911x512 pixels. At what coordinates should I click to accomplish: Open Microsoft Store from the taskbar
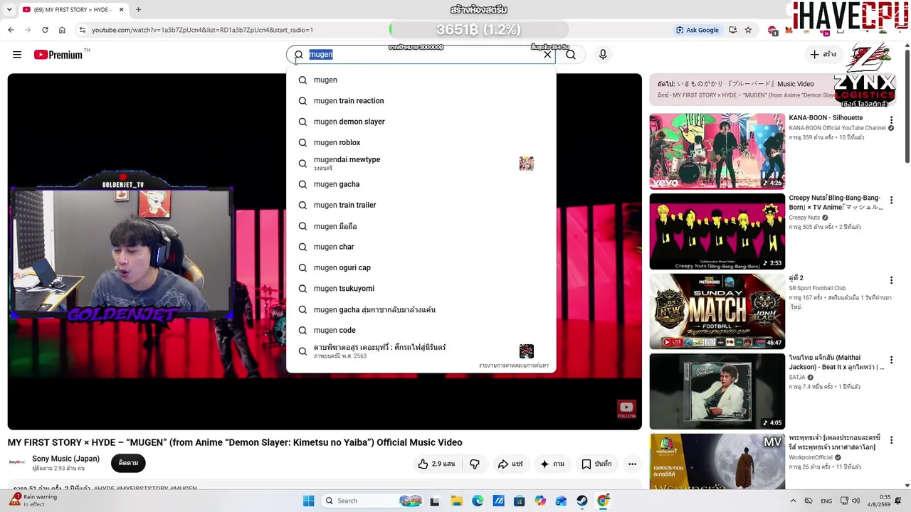point(520,501)
